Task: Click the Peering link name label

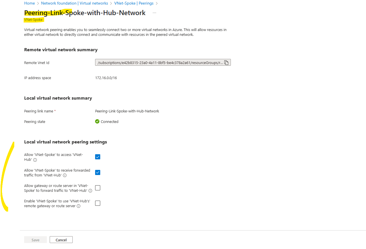Action: (x=40, y=111)
